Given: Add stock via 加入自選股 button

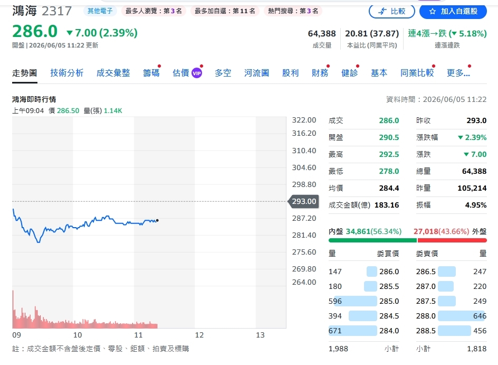Looking at the screenshot, I should pos(453,11).
